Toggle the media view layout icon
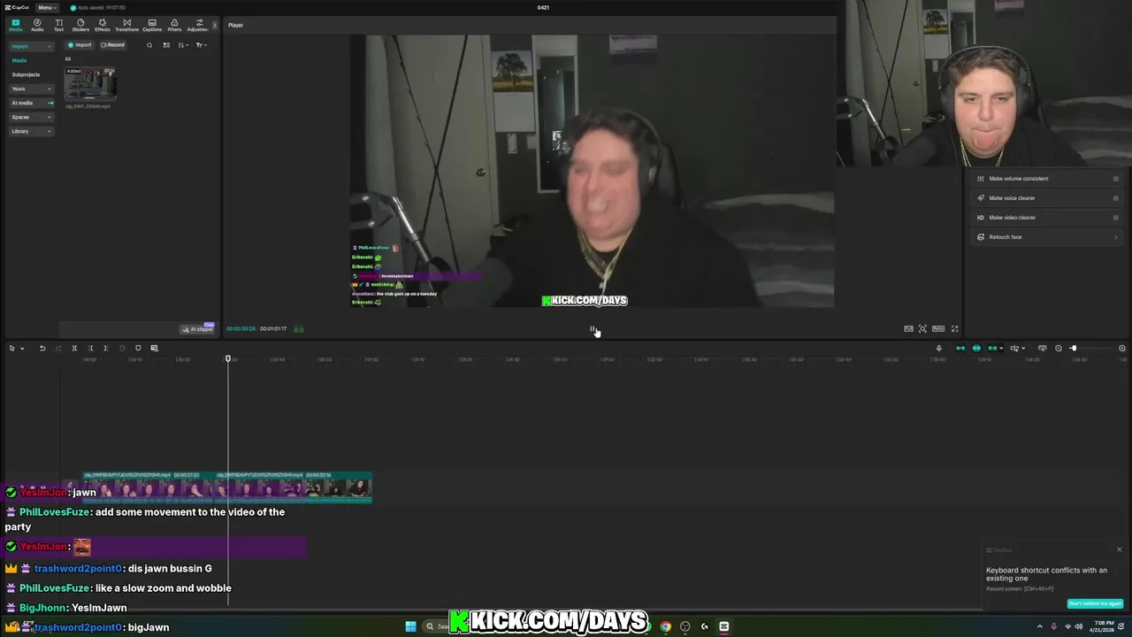This screenshot has height=637, width=1132. tap(166, 45)
